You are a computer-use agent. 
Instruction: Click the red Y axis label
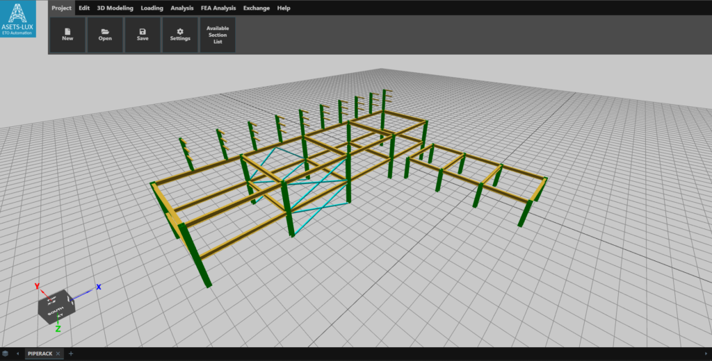(x=38, y=286)
